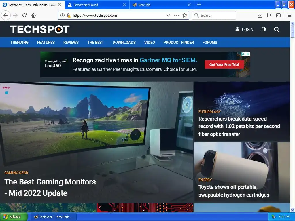Open the DOWNLOADS menu item
Viewport: 295px width, 221px height.
coord(124,43)
